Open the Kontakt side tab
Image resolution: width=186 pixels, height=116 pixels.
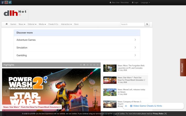click(x=183, y=68)
